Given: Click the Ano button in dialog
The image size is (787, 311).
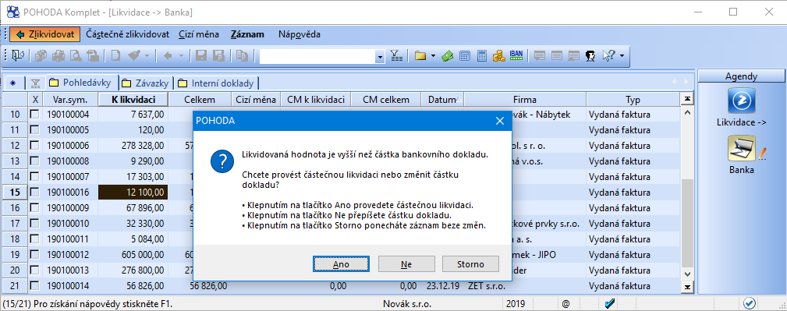Looking at the screenshot, I should [x=342, y=264].
